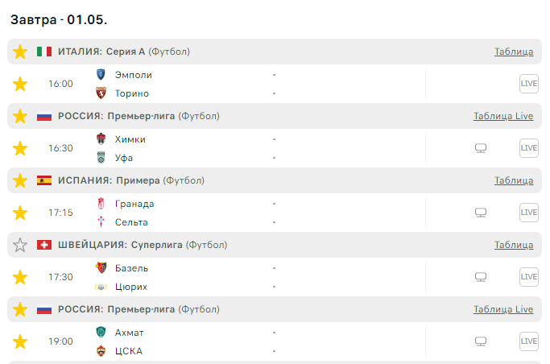
Task: Toggle favorite star for Empoli–Torino match
Action: point(20,84)
